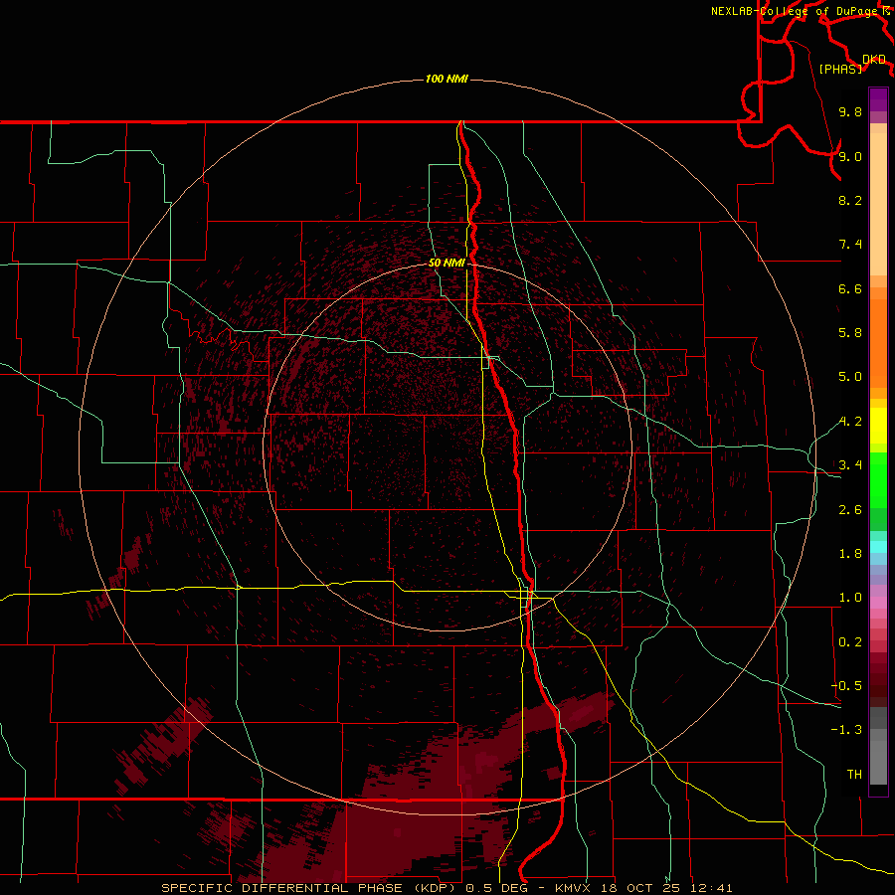The height and width of the screenshot is (895, 895).
Task: Click the 8.2 scale value
Action: click(850, 200)
